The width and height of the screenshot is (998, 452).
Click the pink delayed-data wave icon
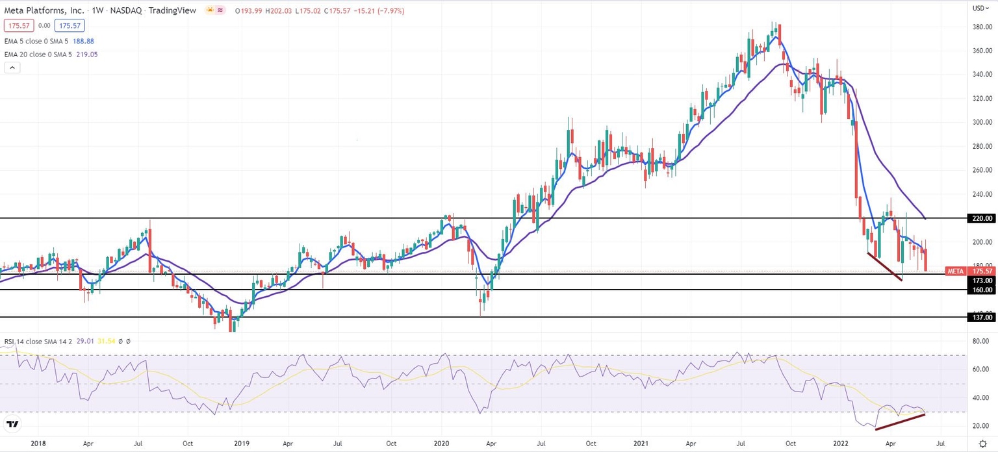[x=221, y=10]
